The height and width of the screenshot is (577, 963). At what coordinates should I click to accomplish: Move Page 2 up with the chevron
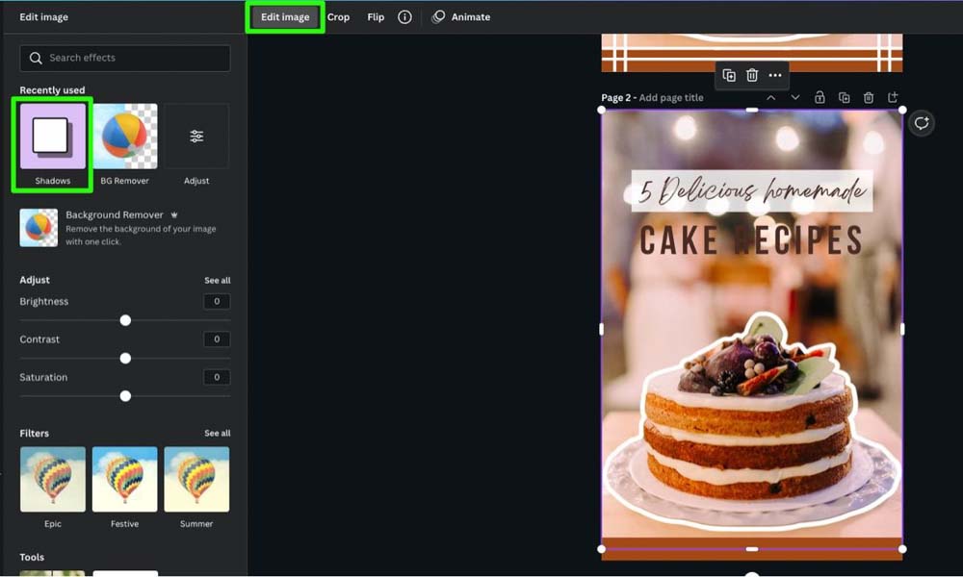(x=770, y=97)
